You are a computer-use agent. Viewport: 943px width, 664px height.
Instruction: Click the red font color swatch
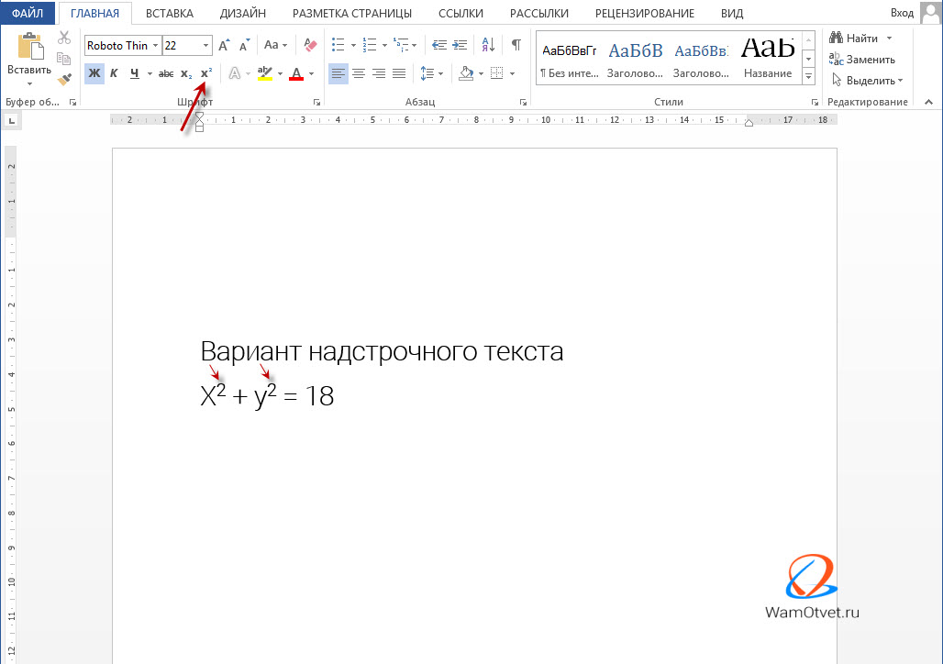tap(295, 73)
